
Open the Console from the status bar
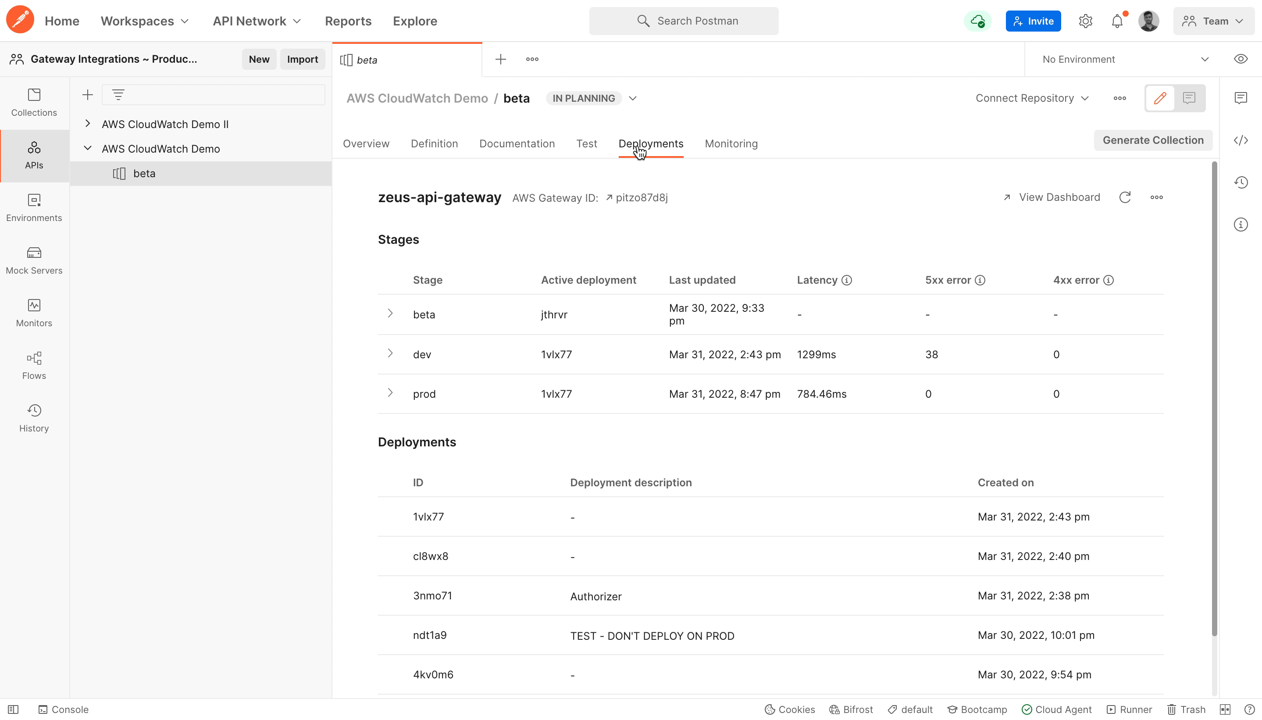(x=64, y=709)
